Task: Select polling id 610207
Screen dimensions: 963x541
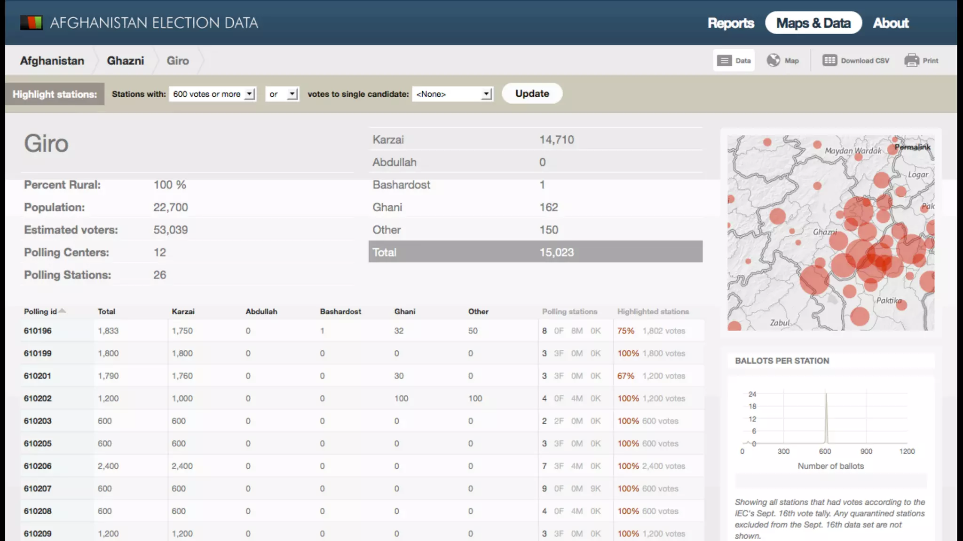Action: (x=38, y=488)
